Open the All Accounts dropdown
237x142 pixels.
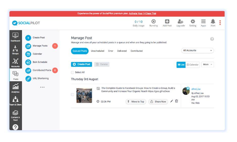[197, 51]
